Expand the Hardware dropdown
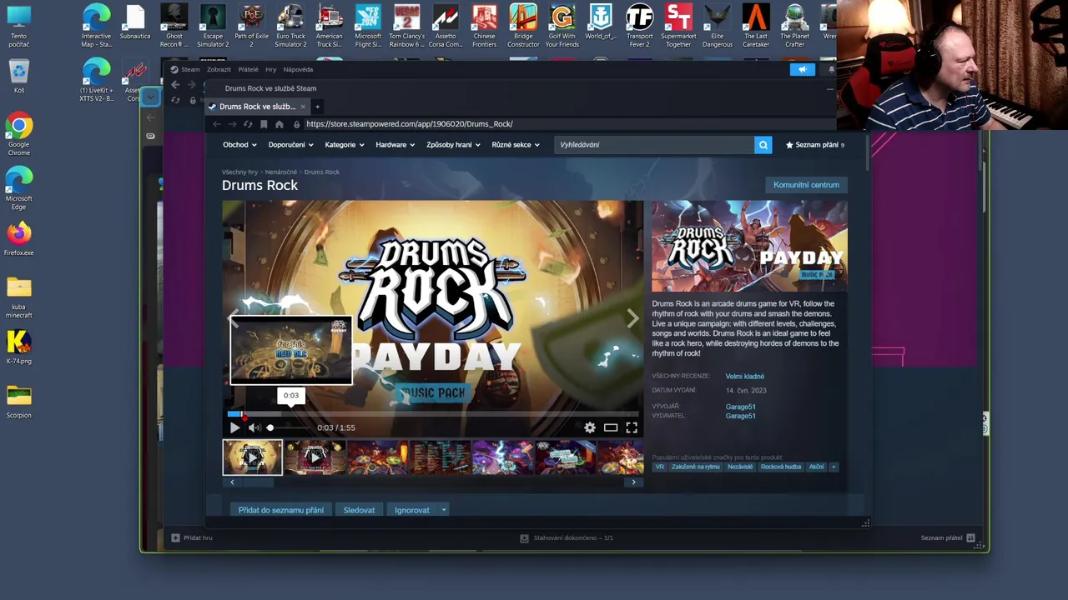The height and width of the screenshot is (600, 1068). pyautogui.click(x=395, y=145)
